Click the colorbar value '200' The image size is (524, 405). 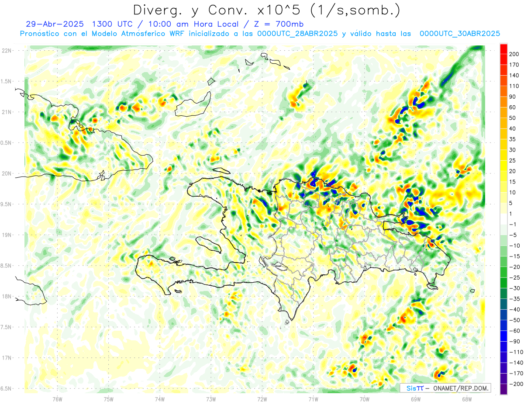[x=515, y=54]
